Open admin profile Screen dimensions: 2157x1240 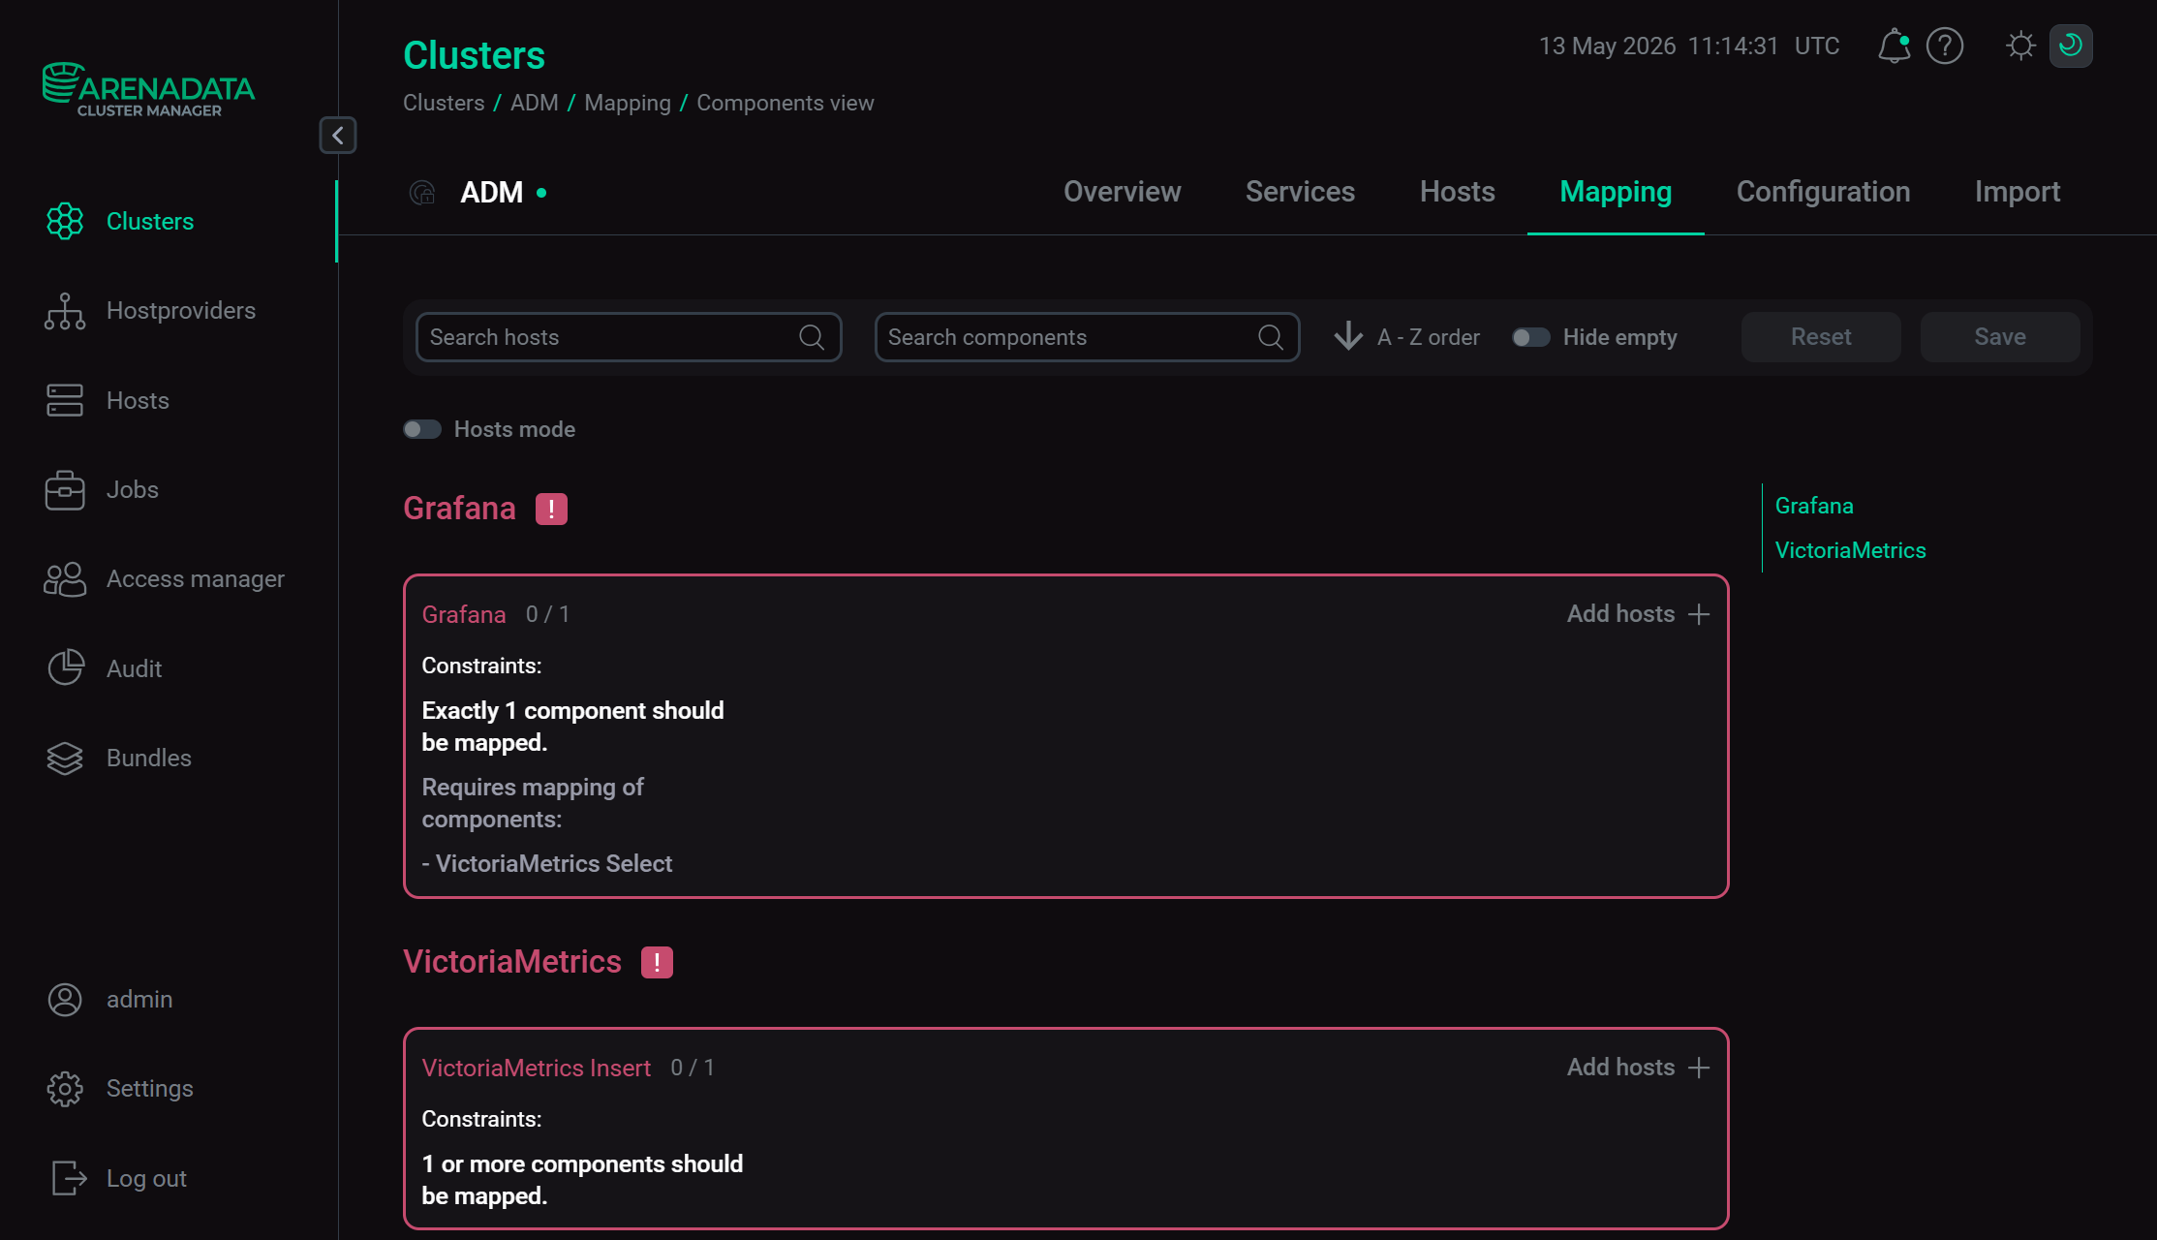tap(139, 1000)
